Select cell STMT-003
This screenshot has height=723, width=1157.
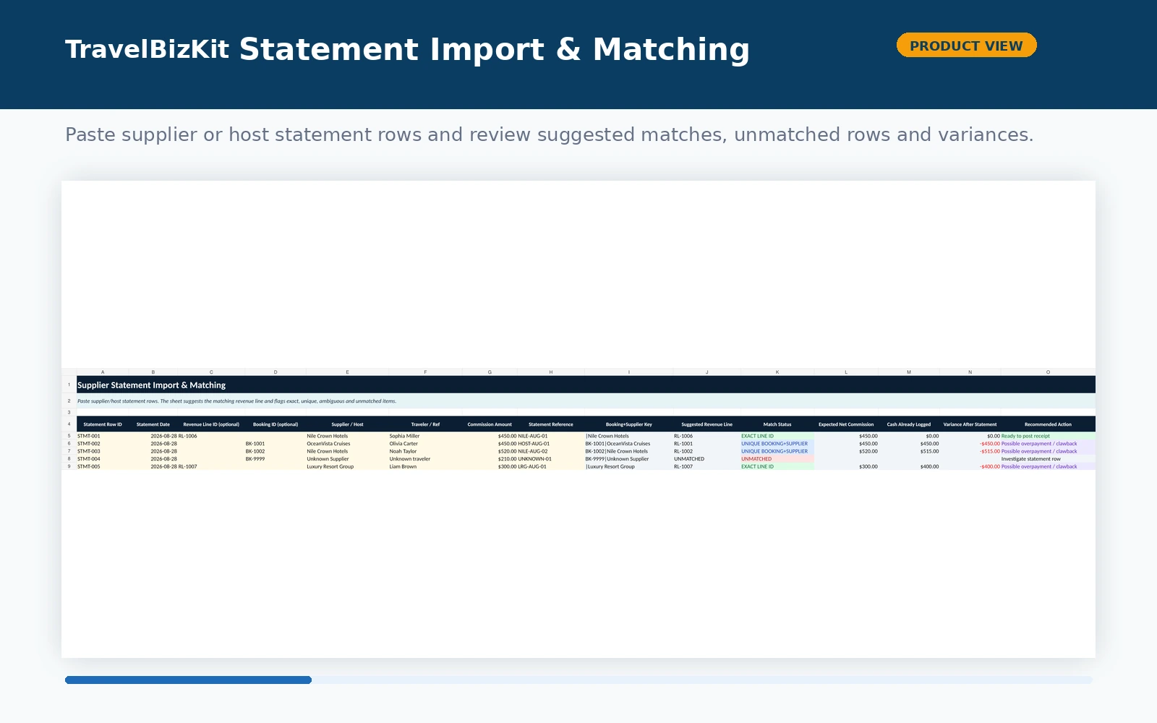[103, 451]
